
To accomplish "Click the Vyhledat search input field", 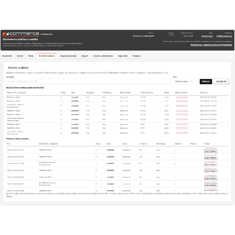I will click(88, 81).
